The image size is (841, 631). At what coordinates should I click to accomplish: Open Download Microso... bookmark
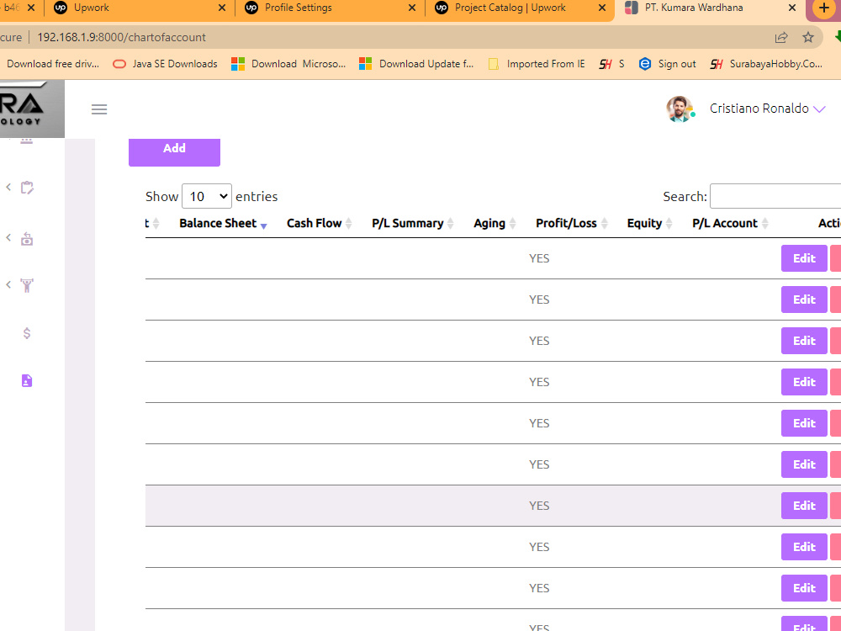point(288,64)
